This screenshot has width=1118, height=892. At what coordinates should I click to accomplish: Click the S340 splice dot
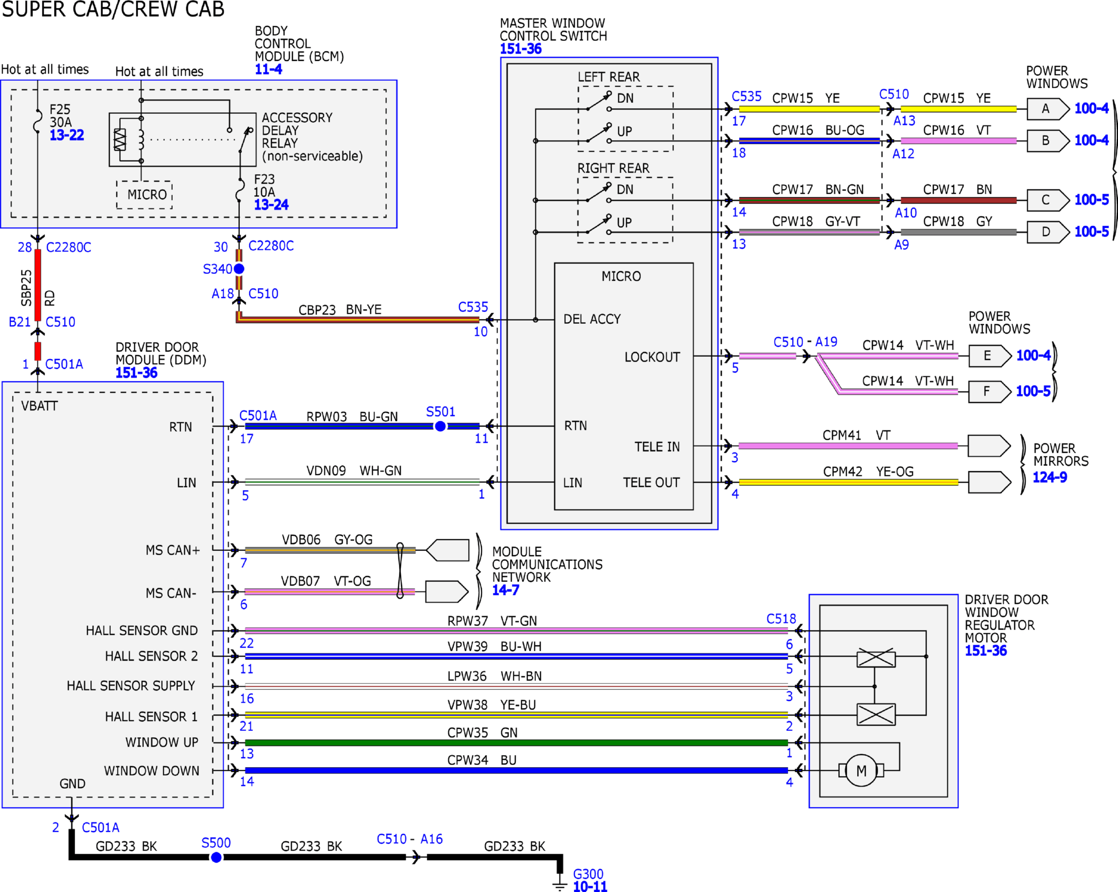click(x=239, y=269)
